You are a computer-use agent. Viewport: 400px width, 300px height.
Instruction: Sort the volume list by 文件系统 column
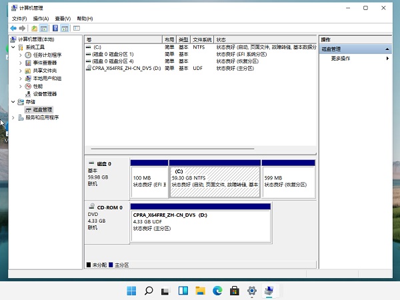click(x=202, y=40)
